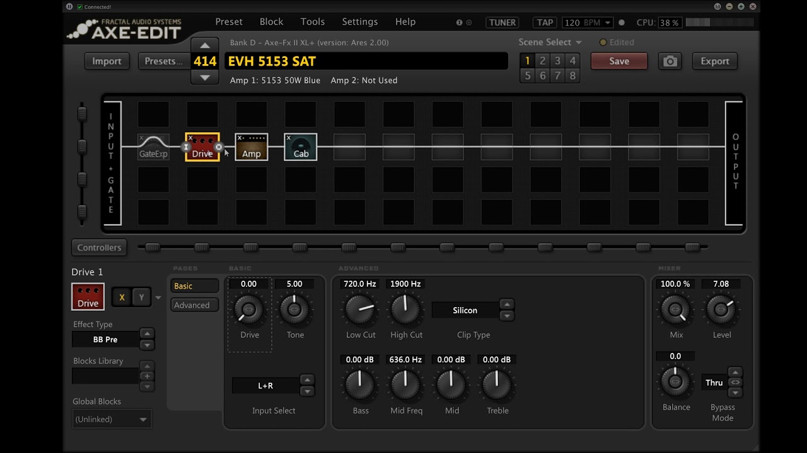
Task: Click the Bypass Mode down arrow
Action: click(735, 393)
